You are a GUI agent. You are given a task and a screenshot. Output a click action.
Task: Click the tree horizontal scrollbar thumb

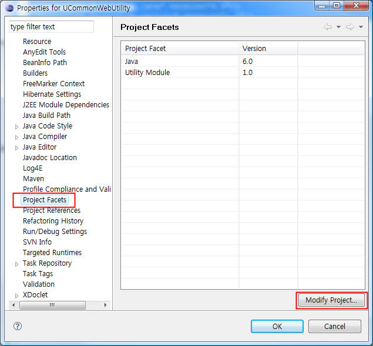[x=52, y=305]
